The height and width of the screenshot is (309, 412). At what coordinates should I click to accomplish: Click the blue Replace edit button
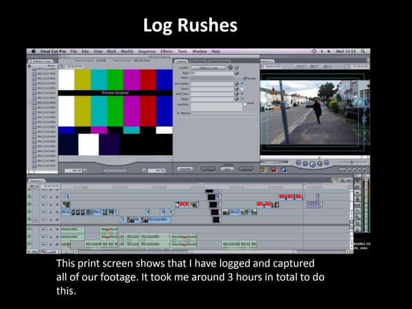(x=284, y=170)
